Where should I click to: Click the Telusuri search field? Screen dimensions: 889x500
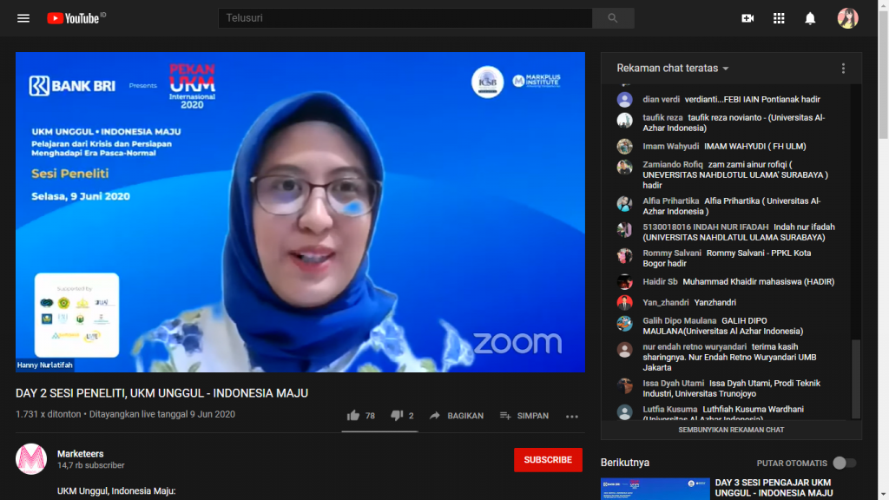[405, 18]
